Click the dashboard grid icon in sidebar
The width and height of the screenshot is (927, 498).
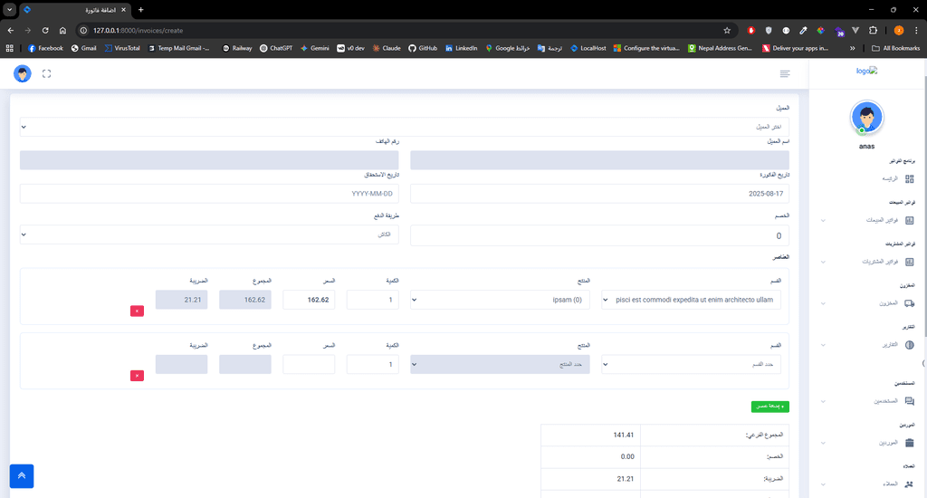[x=909, y=178]
